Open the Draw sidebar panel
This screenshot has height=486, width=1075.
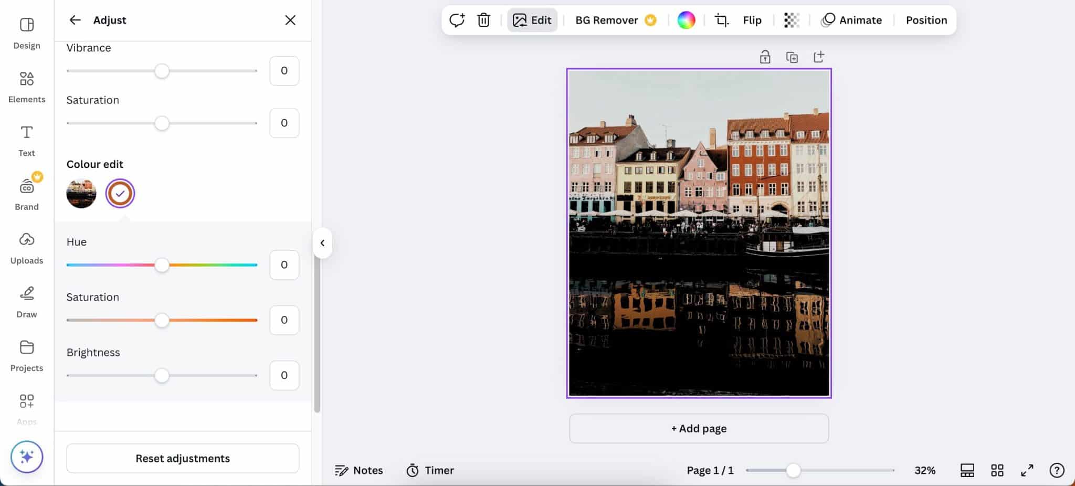[x=27, y=302]
